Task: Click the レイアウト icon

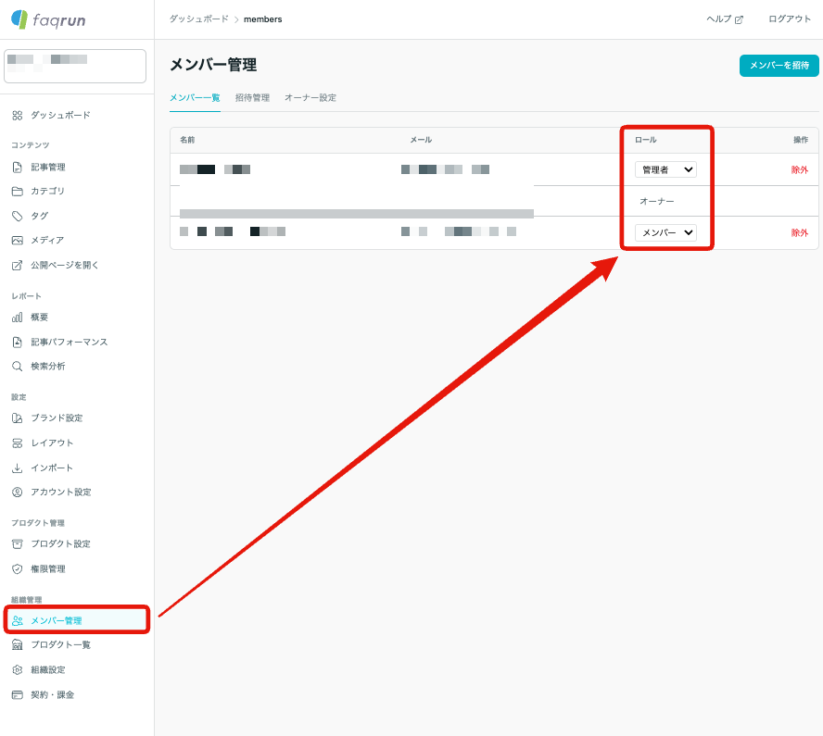Action: point(18,443)
